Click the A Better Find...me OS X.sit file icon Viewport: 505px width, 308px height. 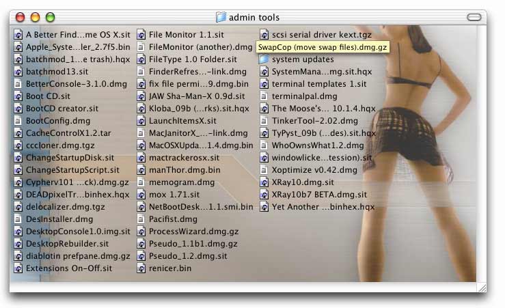pos(18,34)
